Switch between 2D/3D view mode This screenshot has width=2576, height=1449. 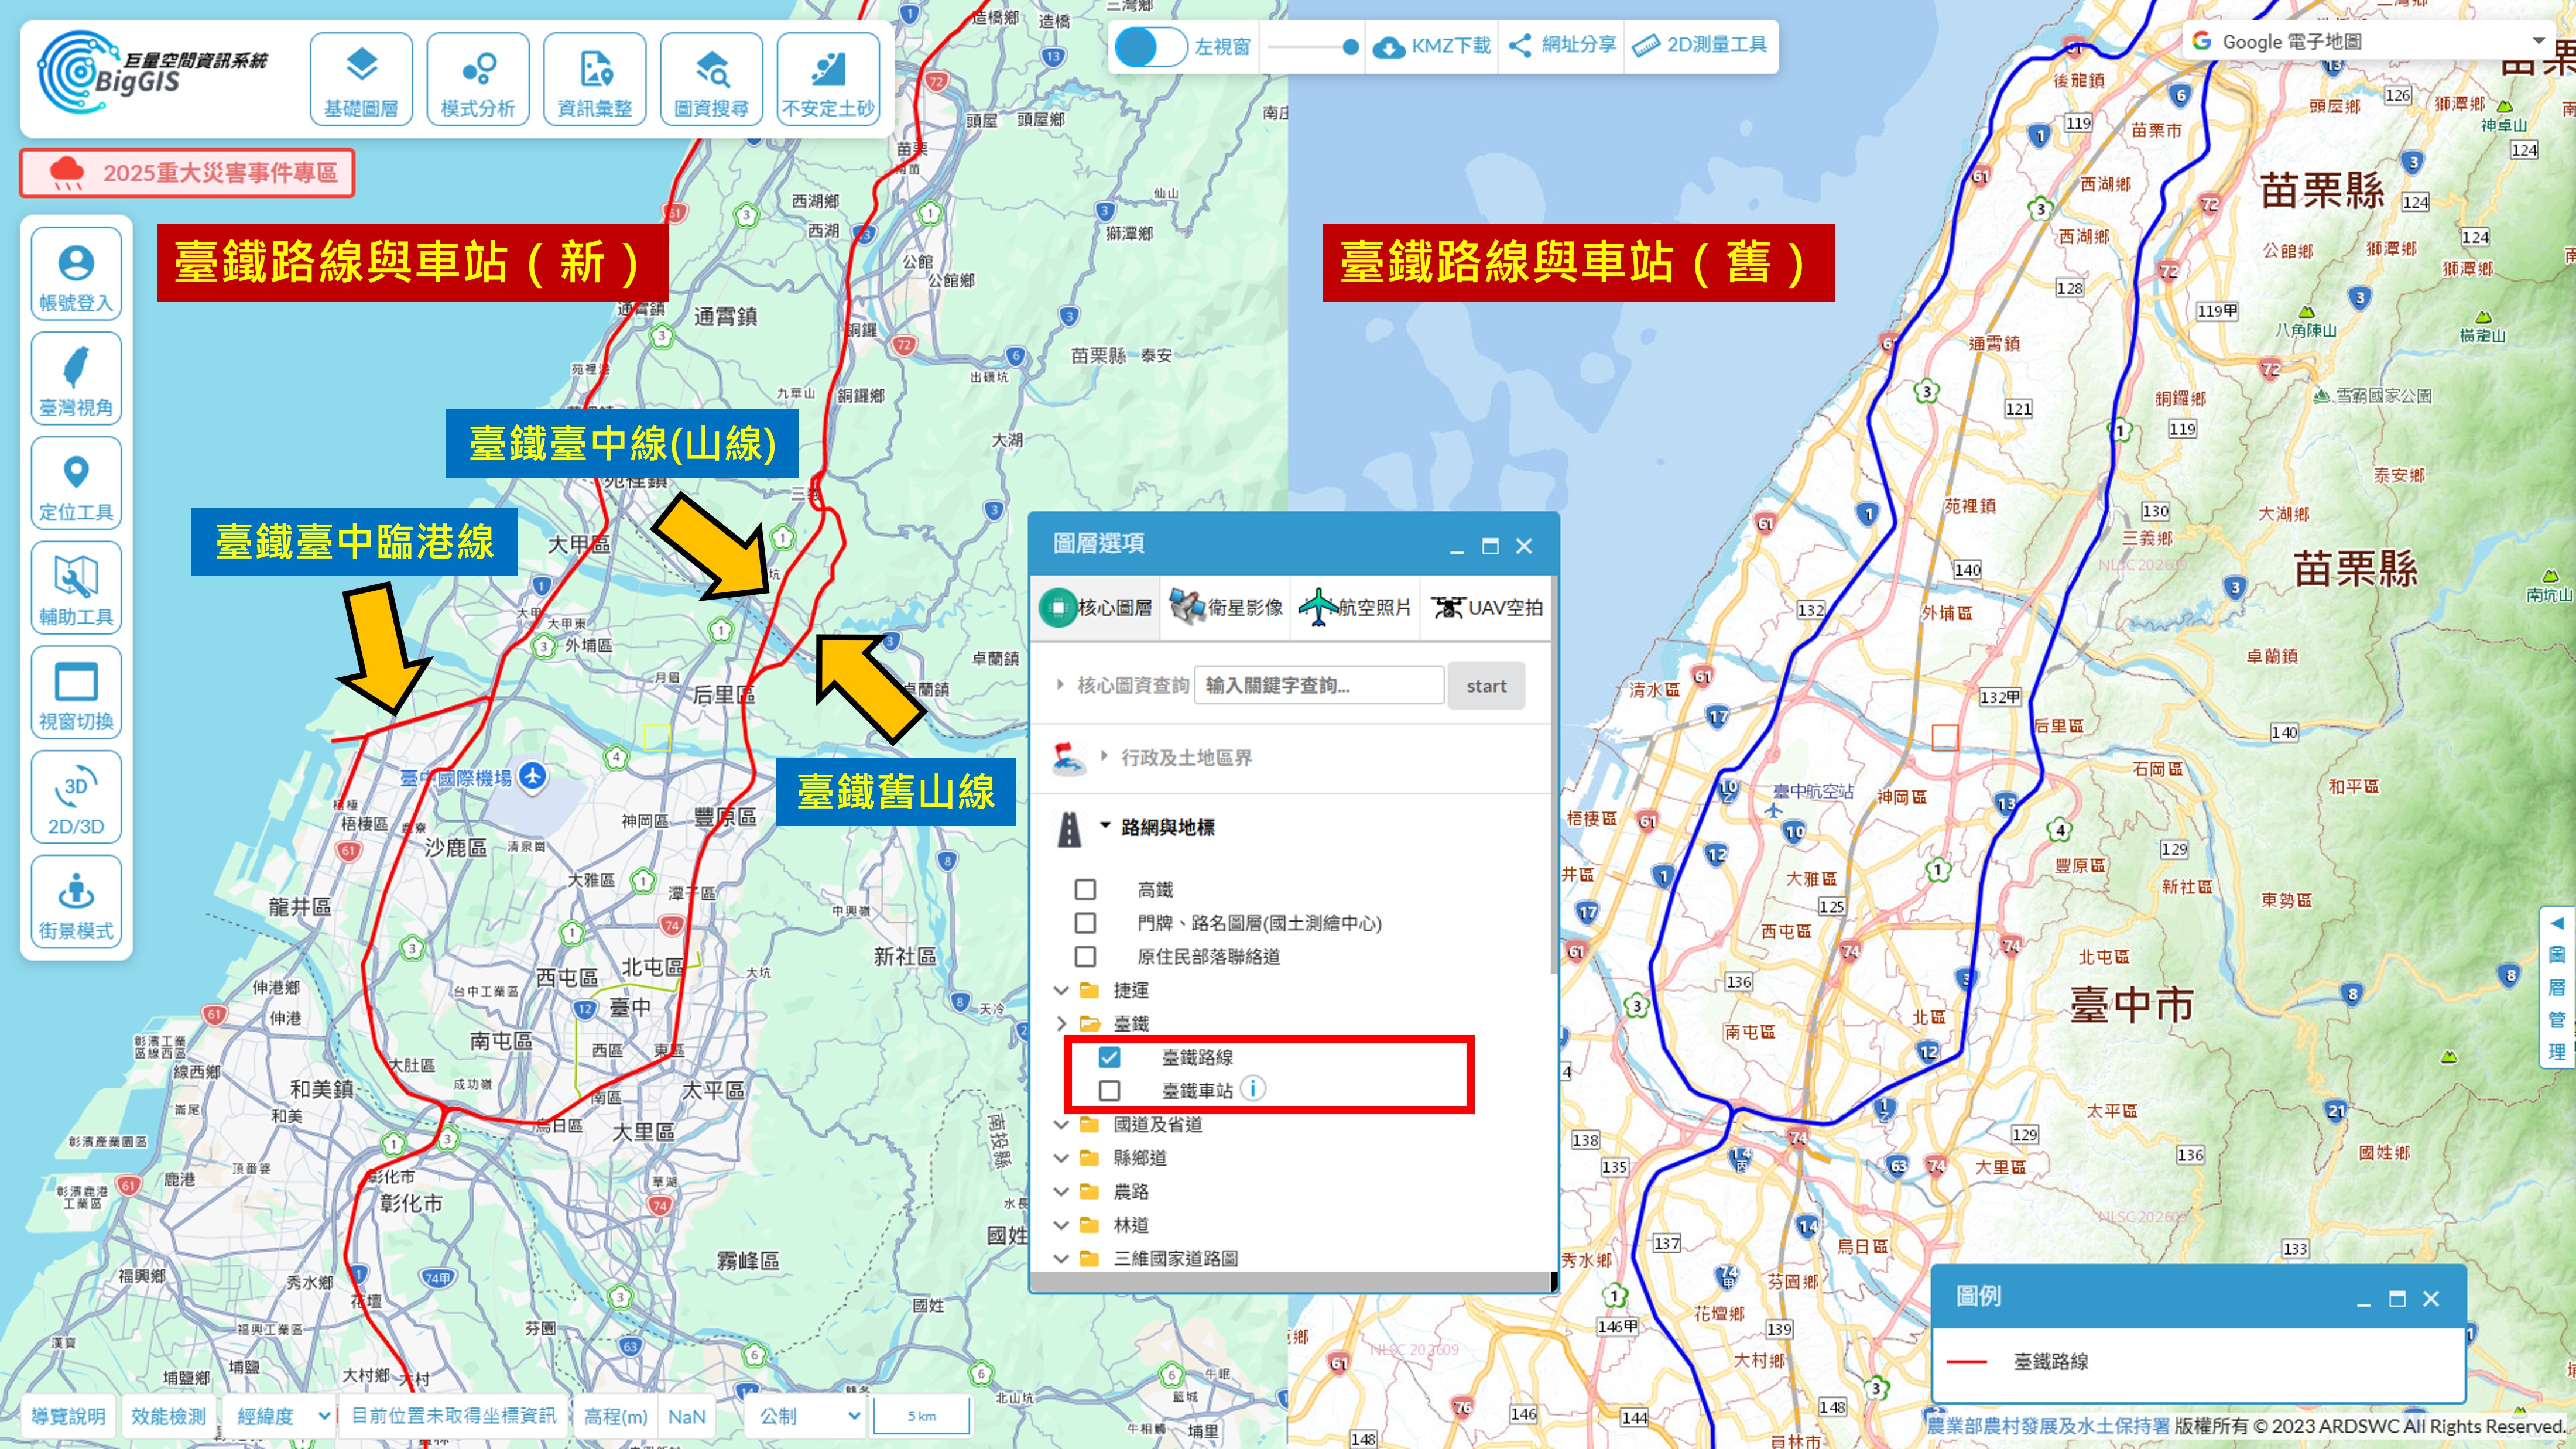76,797
